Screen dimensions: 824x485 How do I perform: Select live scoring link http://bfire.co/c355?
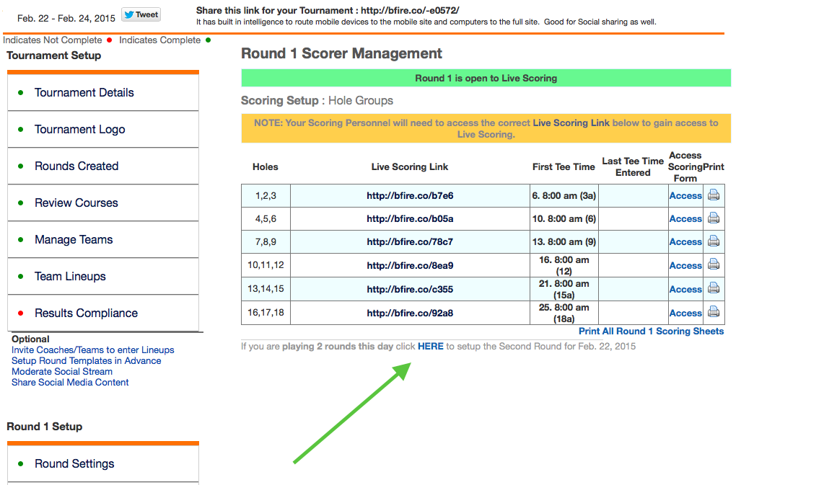click(410, 289)
